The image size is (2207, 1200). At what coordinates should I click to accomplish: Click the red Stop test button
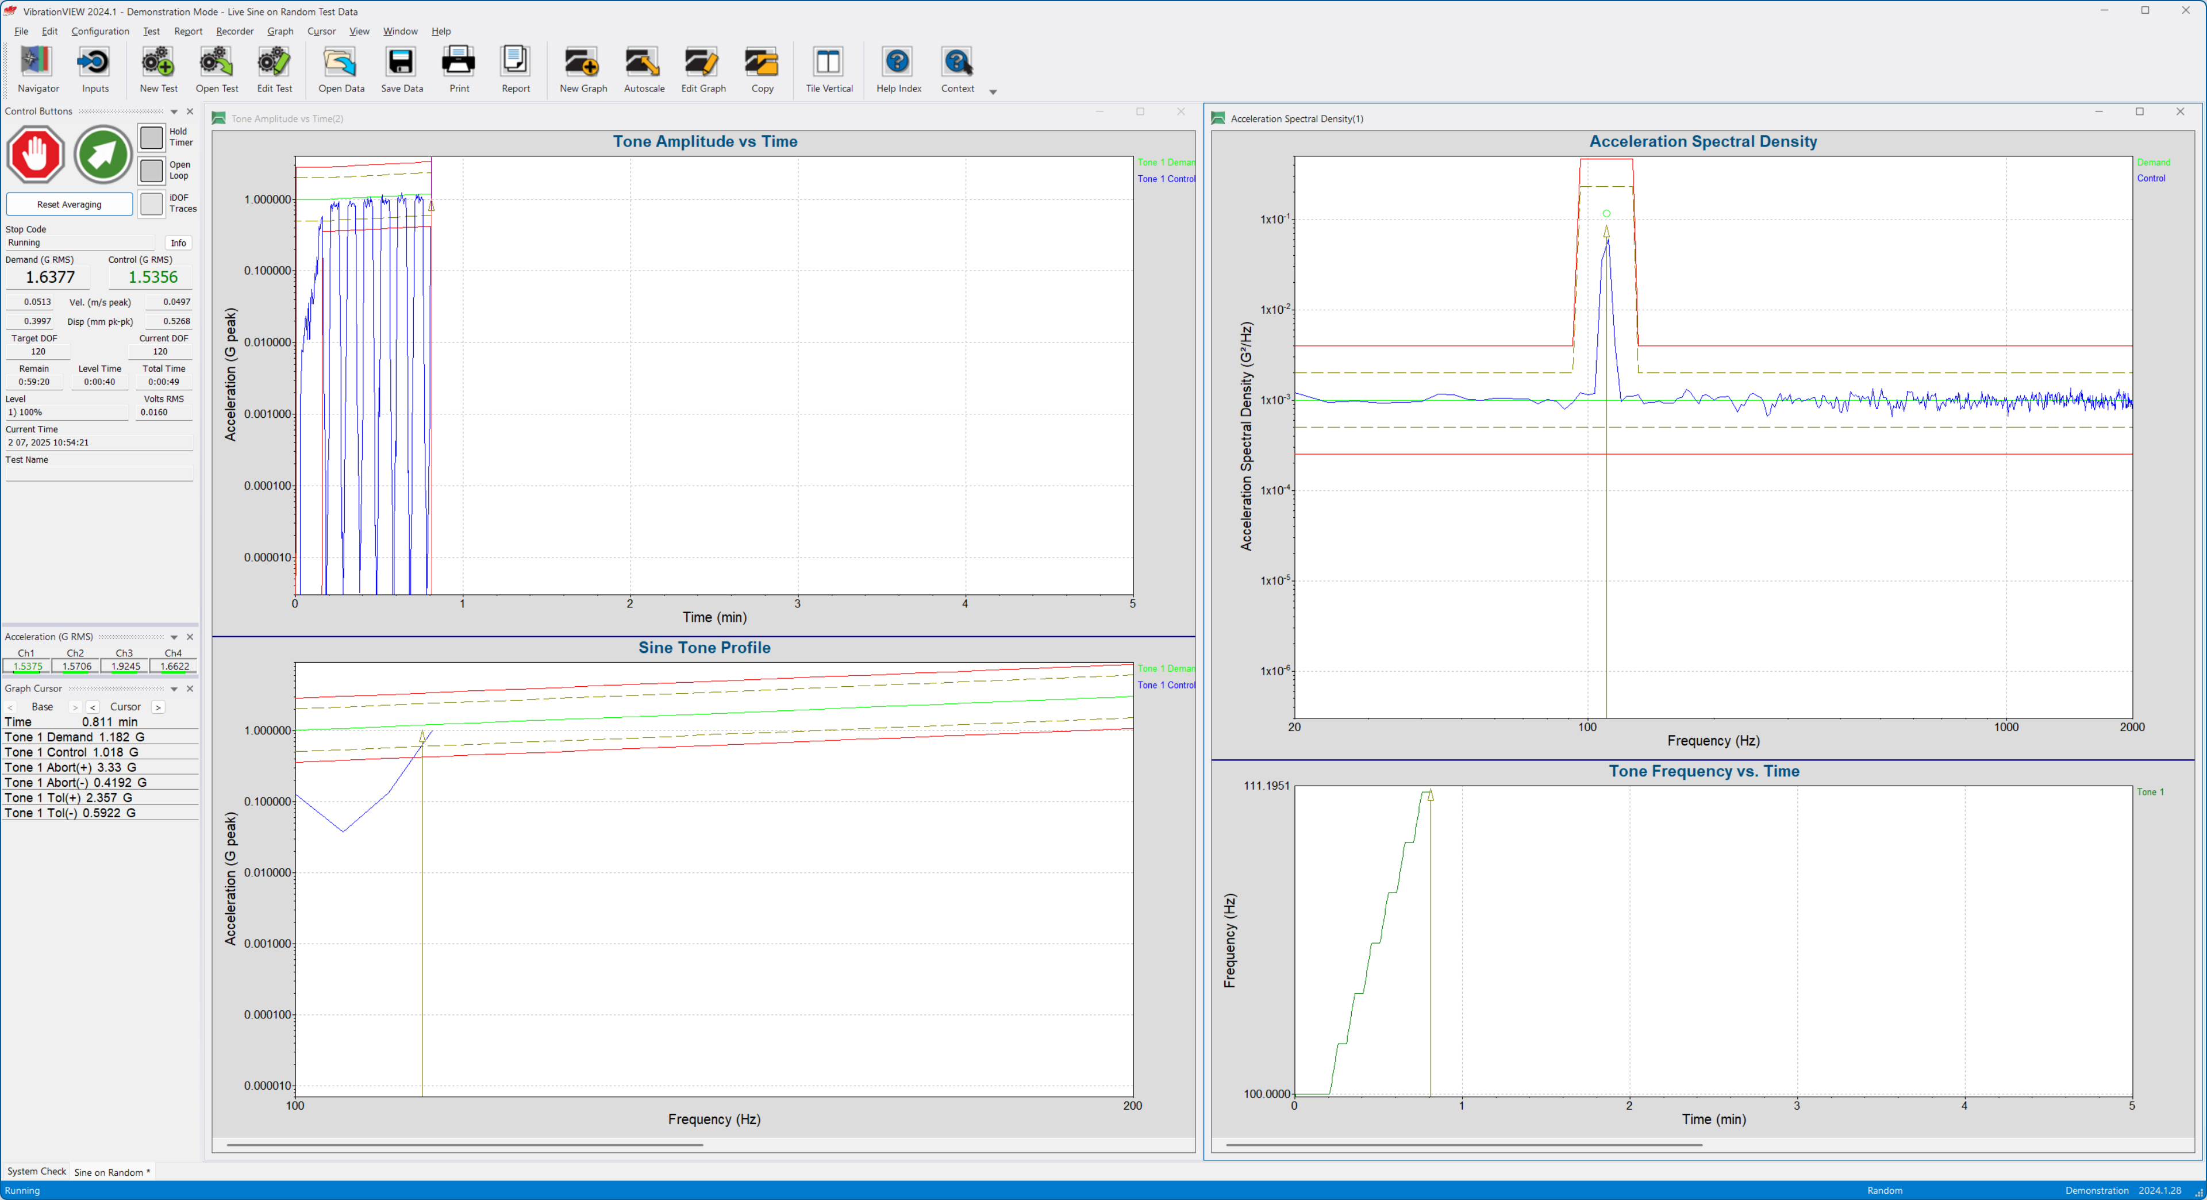coord(35,155)
